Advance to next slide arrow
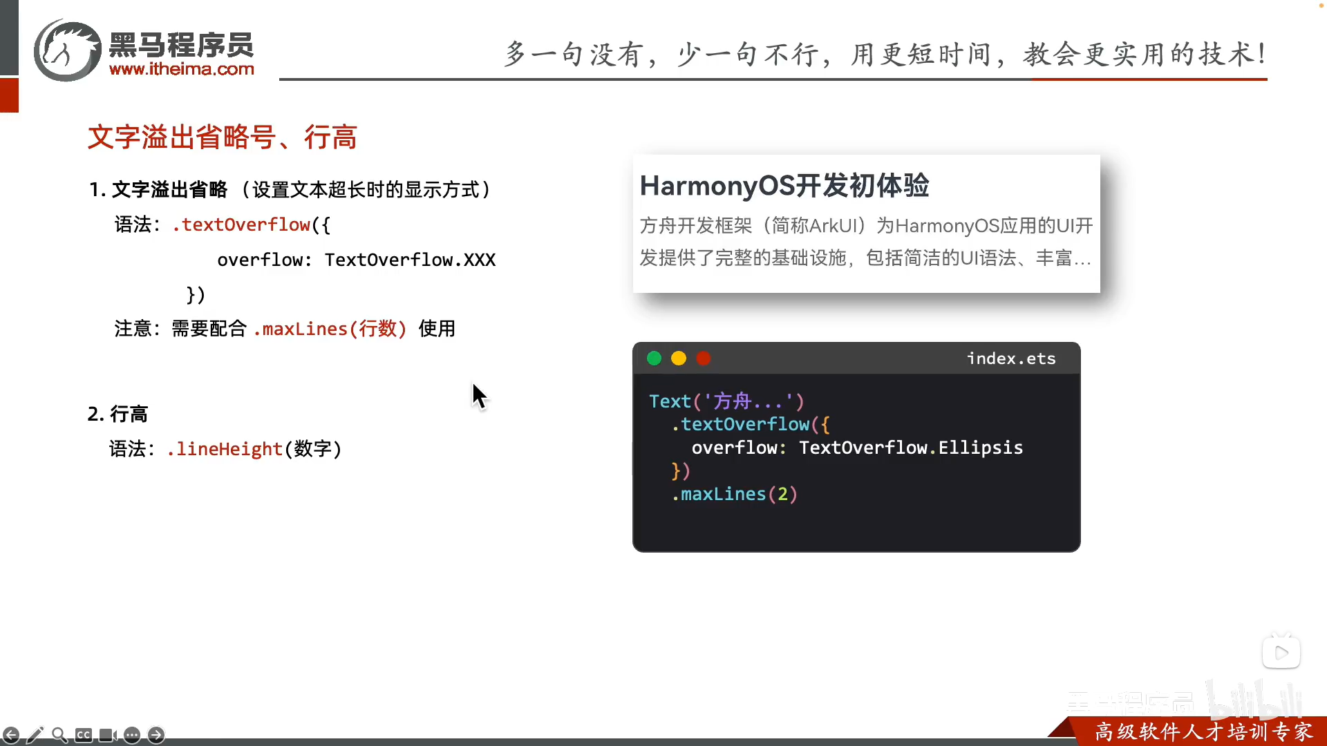The width and height of the screenshot is (1327, 746). coord(156,735)
